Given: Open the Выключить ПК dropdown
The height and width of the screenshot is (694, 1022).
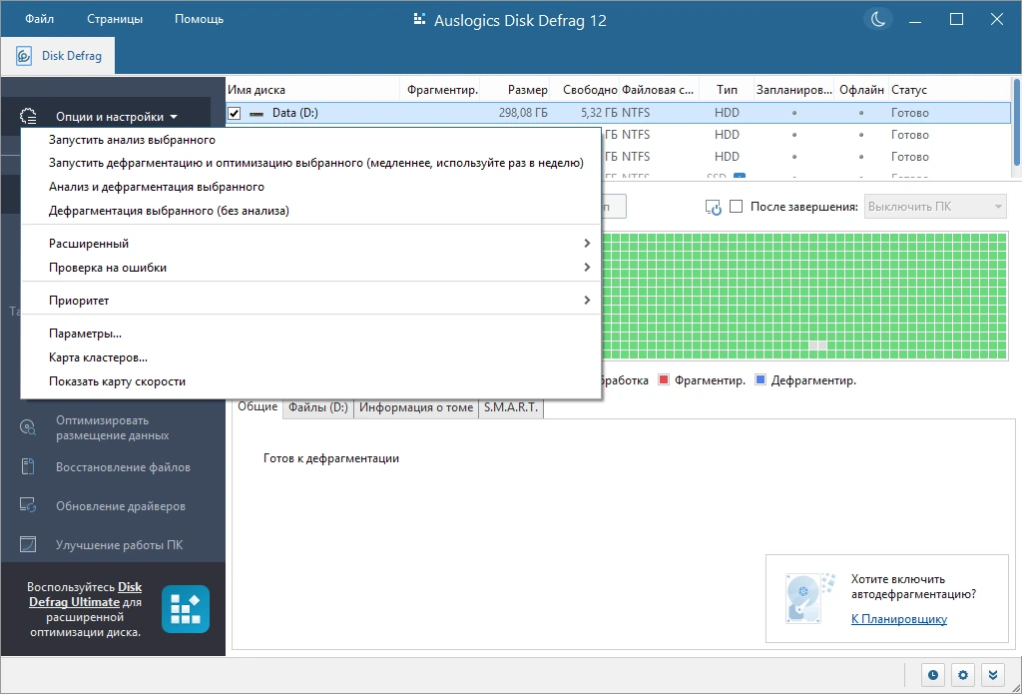Looking at the screenshot, I should tap(935, 207).
